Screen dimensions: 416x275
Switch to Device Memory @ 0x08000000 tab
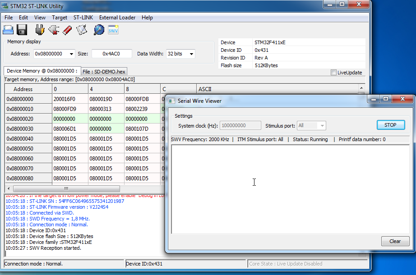[x=42, y=71]
